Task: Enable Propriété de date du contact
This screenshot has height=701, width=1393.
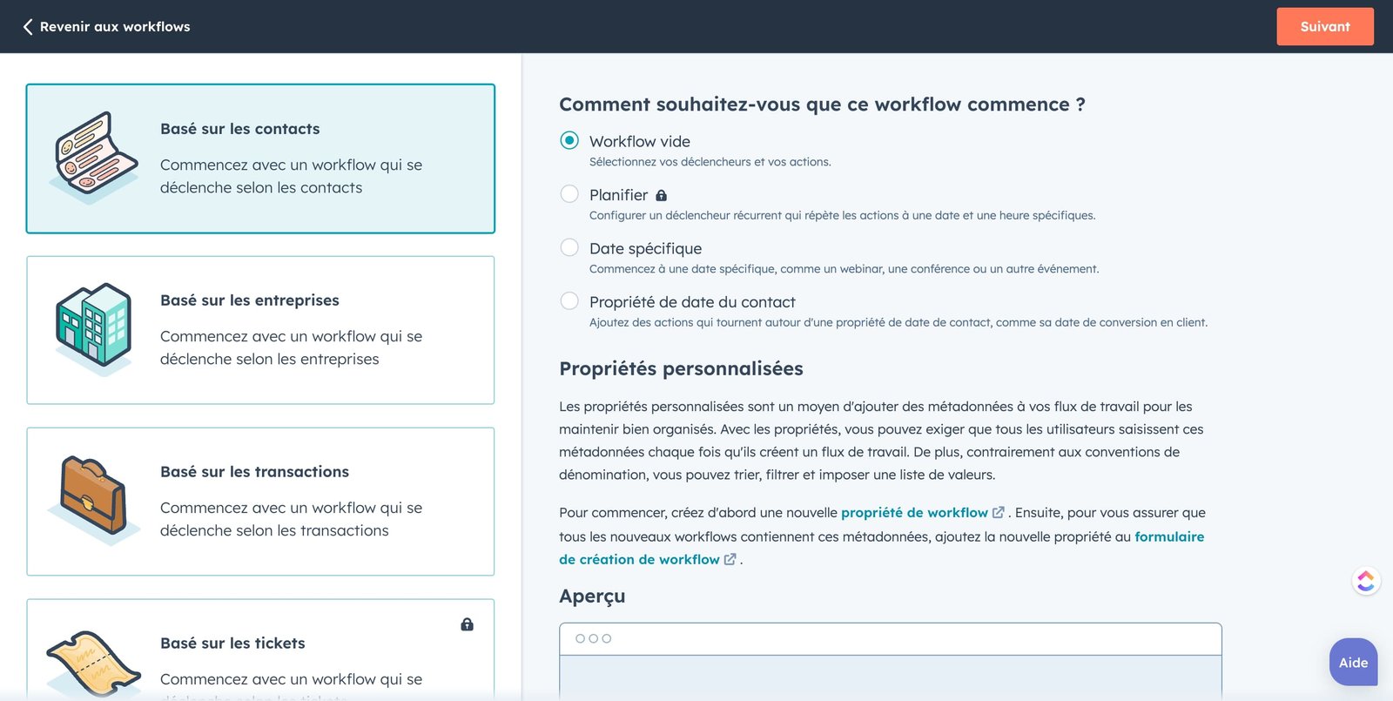Action: tap(569, 300)
